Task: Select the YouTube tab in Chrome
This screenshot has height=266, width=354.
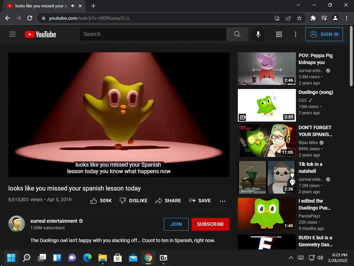Action: pyautogui.click(x=41, y=6)
